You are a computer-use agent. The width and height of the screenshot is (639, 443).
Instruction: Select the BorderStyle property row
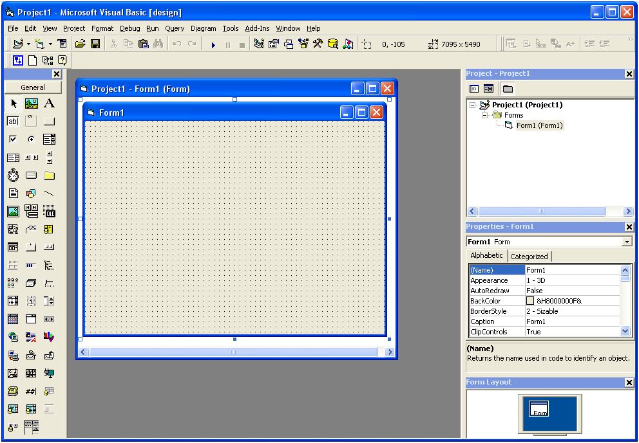[x=544, y=311]
